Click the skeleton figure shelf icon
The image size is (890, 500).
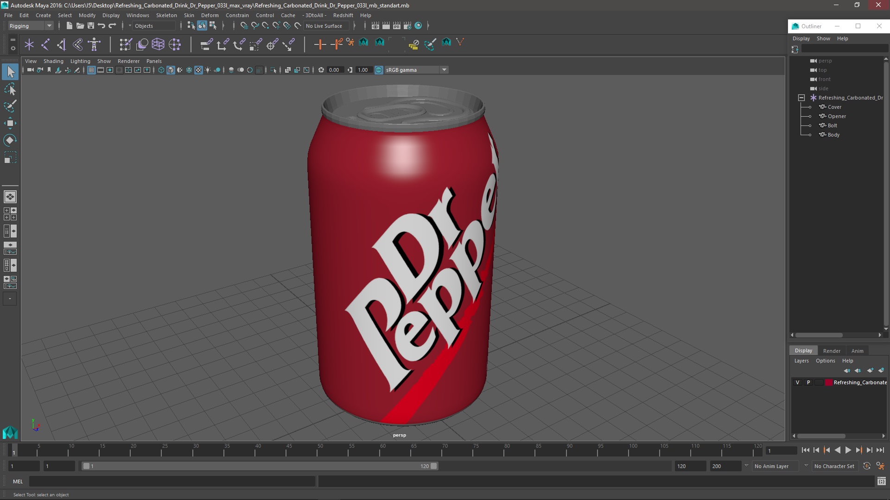(x=94, y=44)
